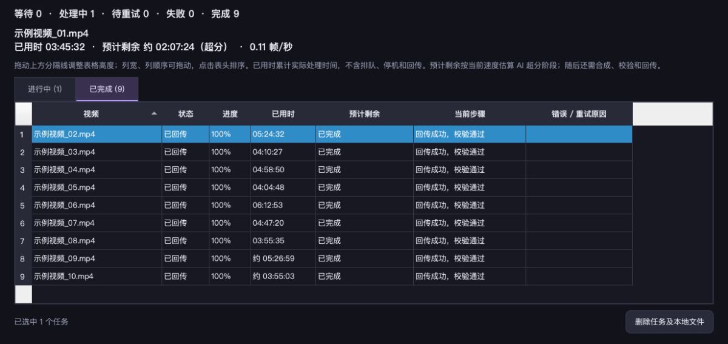Click row number 5 header
Image resolution: width=728 pixels, height=344 pixels.
click(x=23, y=205)
